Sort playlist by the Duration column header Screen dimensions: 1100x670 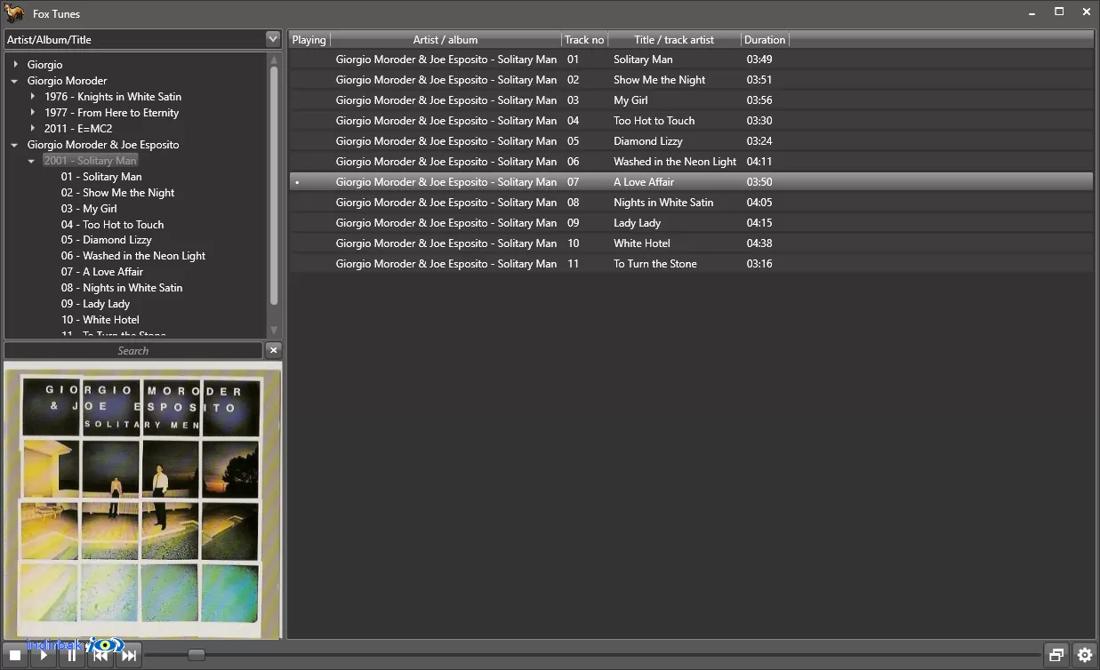[765, 39]
